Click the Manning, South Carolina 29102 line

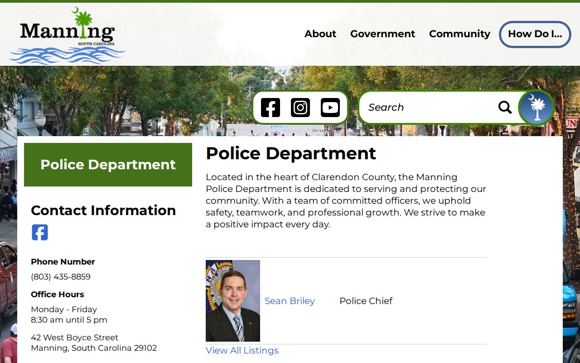(x=94, y=348)
